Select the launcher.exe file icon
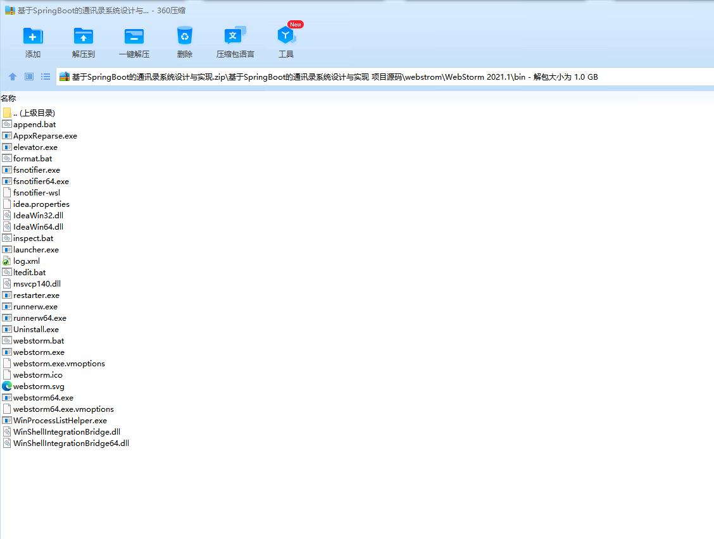714x539 pixels. click(7, 249)
